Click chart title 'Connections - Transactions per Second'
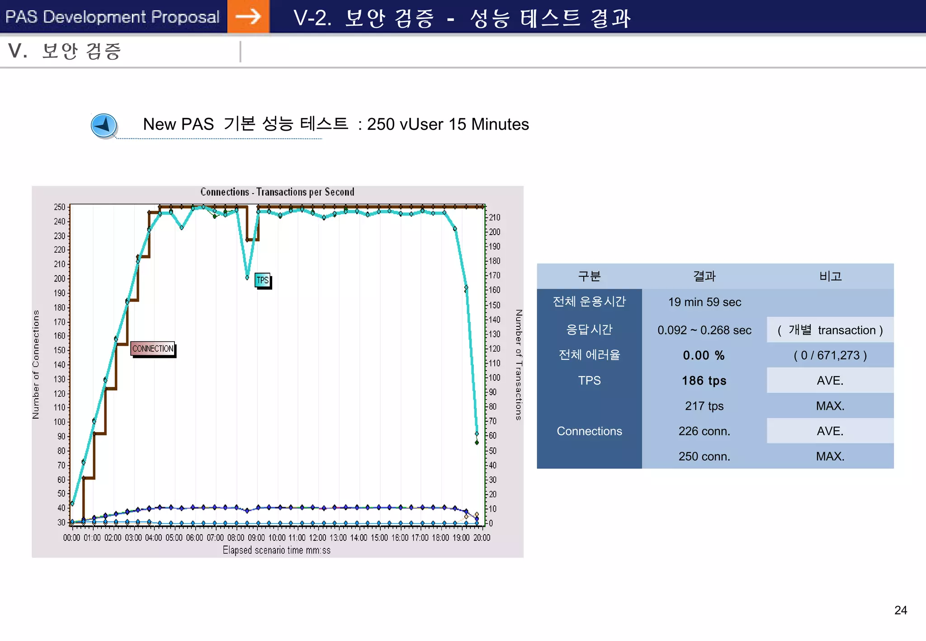Viewport: 926px width, 641px height. 277,192
